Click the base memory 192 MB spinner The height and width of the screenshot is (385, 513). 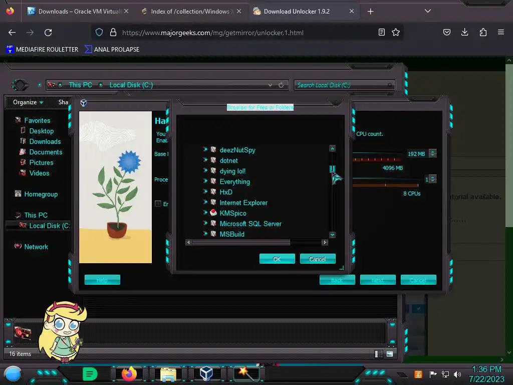(432, 153)
